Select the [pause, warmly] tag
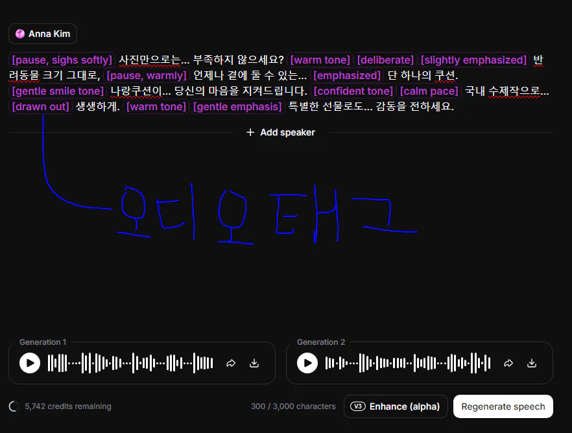This screenshot has height=433, width=572. point(147,75)
